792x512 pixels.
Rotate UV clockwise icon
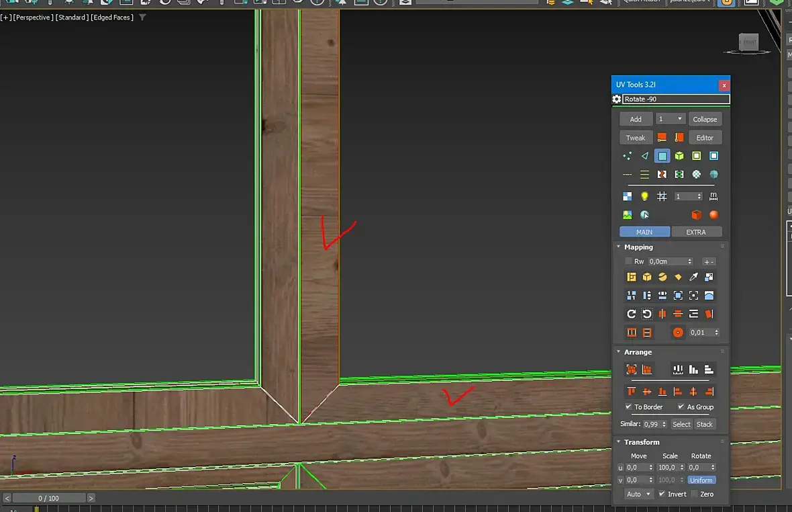[x=632, y=314]
